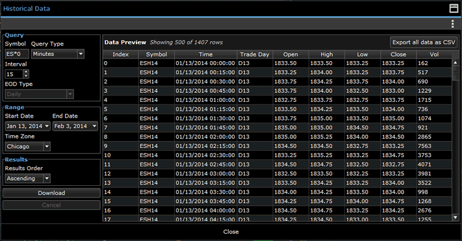Sort by the Trade Day column header
The width and height of the screenshot is (462, 241).
pyautogui.click(x=255, y=55)
